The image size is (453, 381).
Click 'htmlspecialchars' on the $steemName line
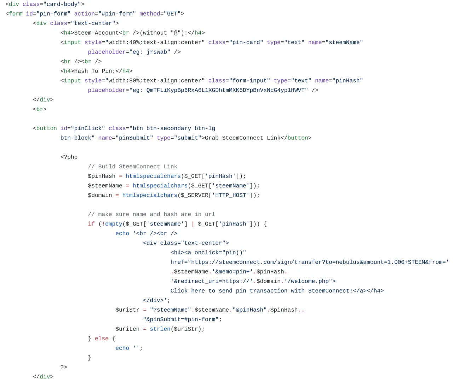tap(160, 186)
